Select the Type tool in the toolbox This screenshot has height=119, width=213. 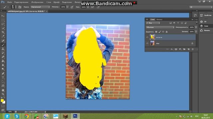coord(3,78)
